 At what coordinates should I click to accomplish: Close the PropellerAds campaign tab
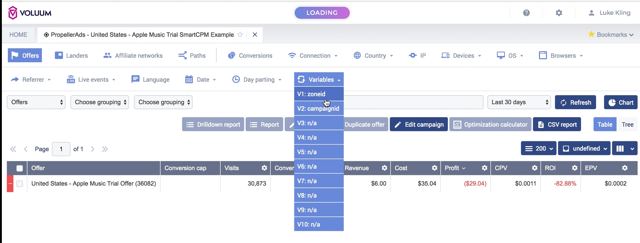pos(255,34)
